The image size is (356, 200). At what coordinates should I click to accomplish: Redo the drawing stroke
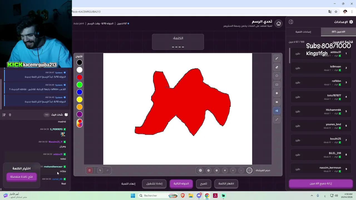107,170
